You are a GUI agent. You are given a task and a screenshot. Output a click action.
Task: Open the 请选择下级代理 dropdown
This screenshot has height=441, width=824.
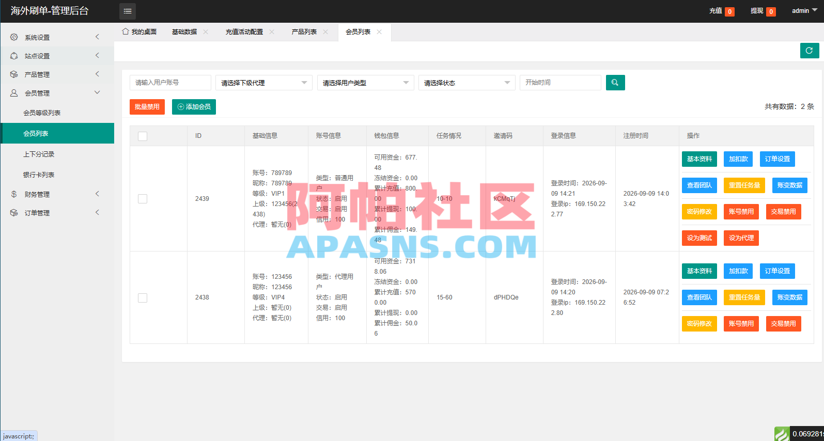pyautogui.click(x=264, y=83)
